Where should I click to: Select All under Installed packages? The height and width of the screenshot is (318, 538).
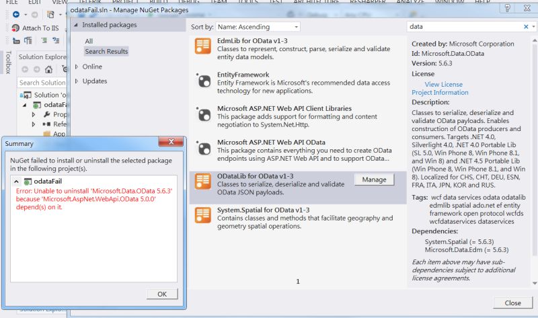89,41
